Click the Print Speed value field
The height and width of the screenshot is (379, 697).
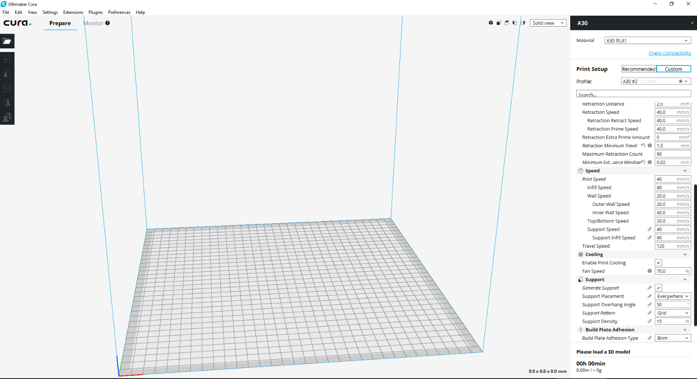673,179
